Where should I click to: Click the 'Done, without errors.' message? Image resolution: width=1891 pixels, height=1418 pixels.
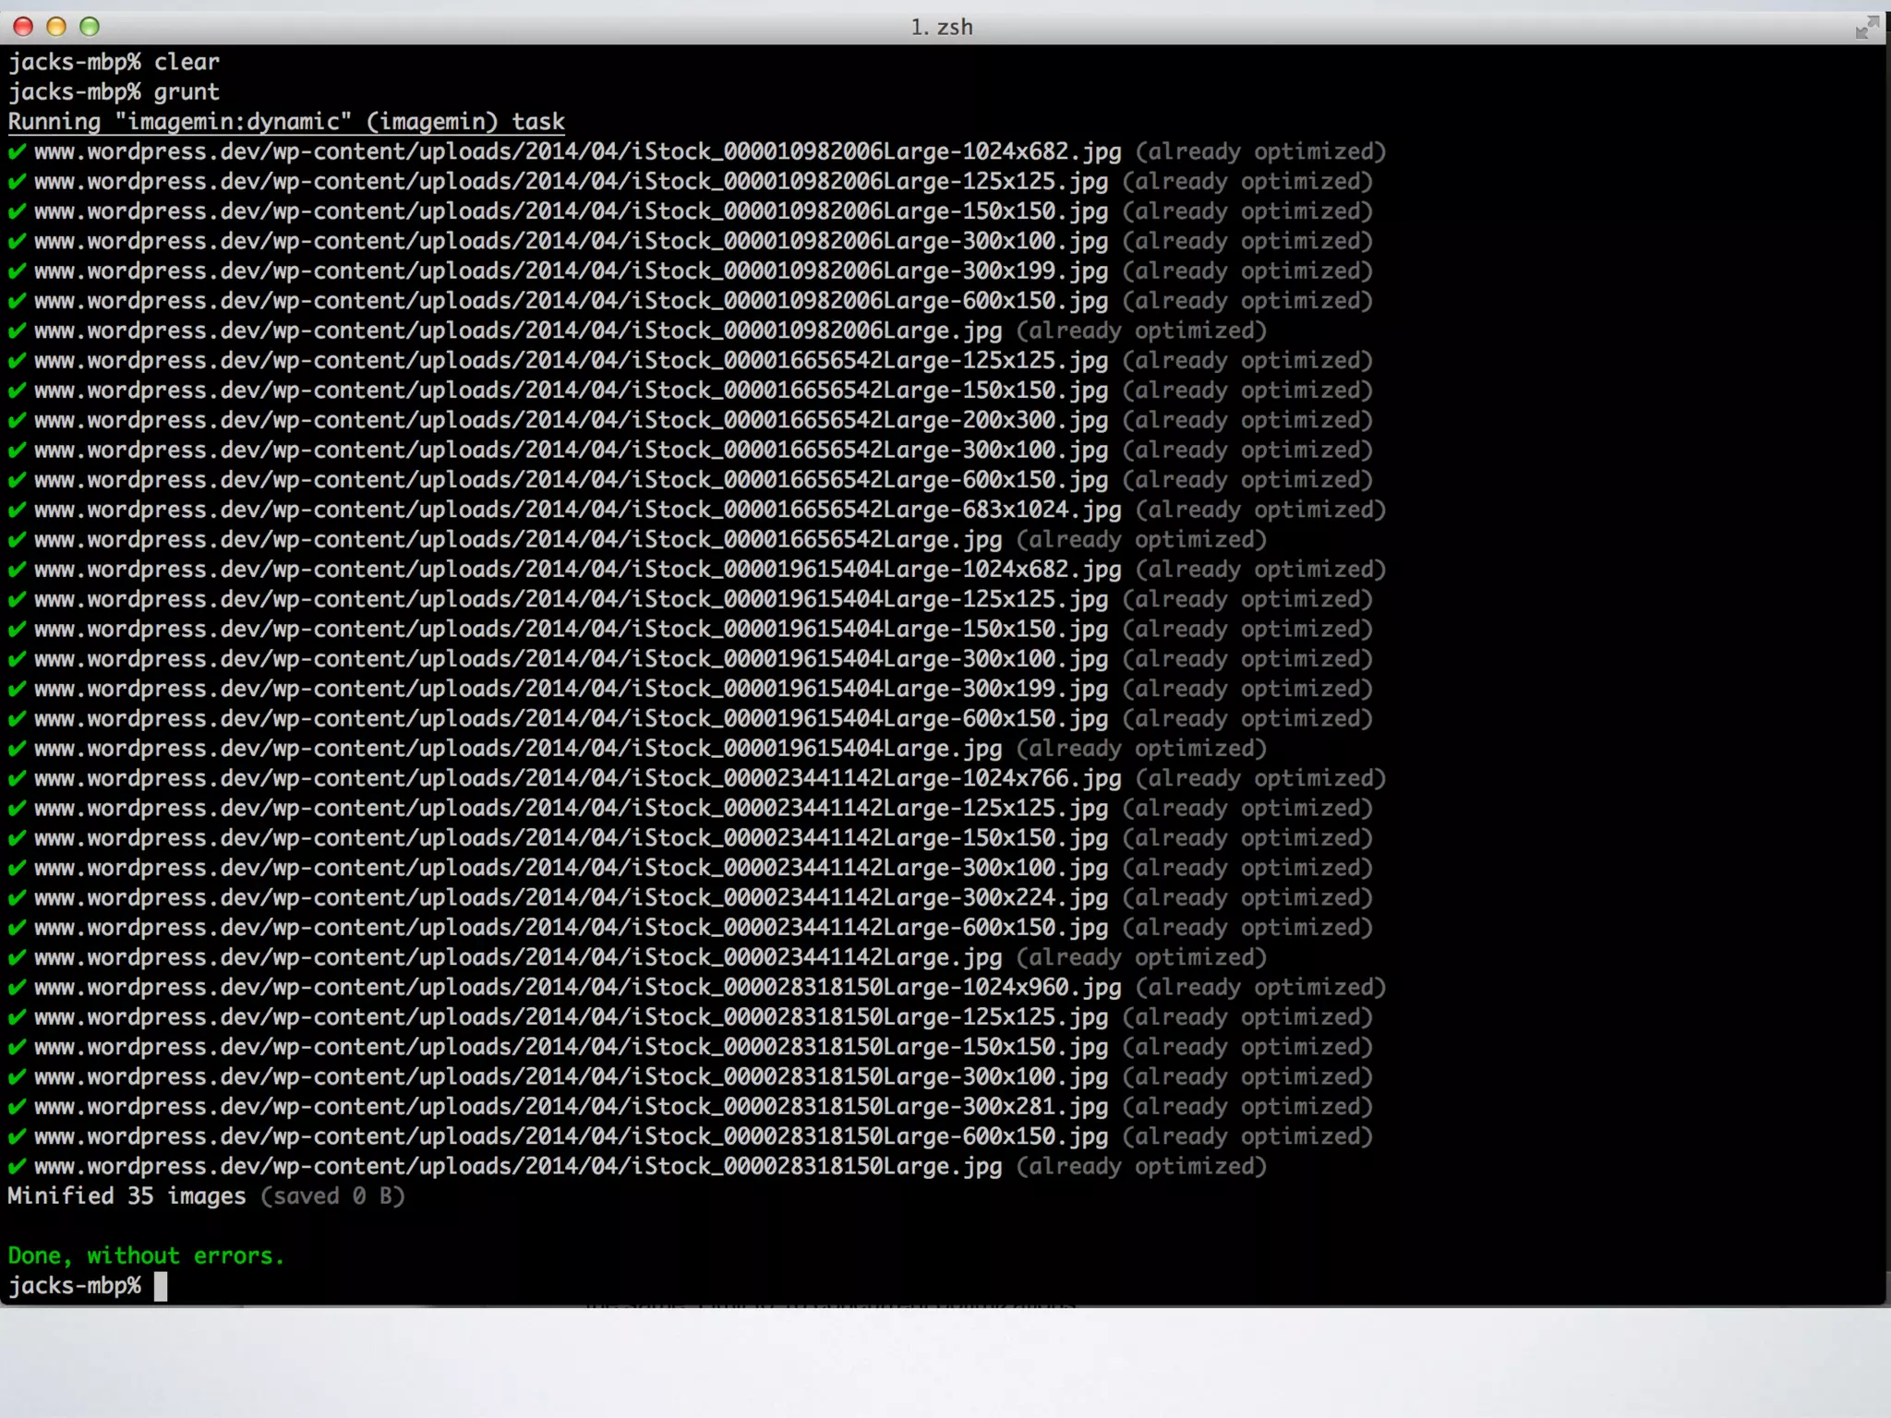click(x=146, y=1256)
